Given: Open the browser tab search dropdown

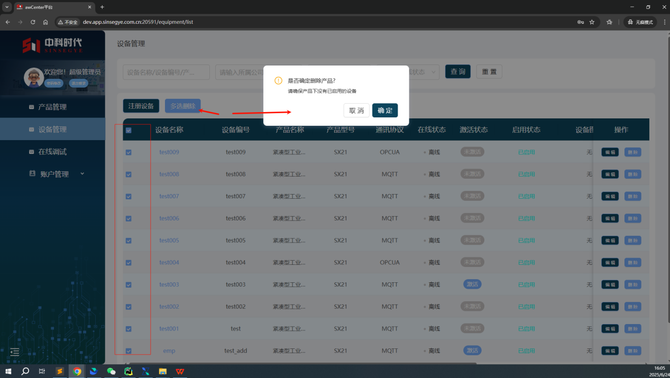Looking at the screenshot, I should (7, 7).
